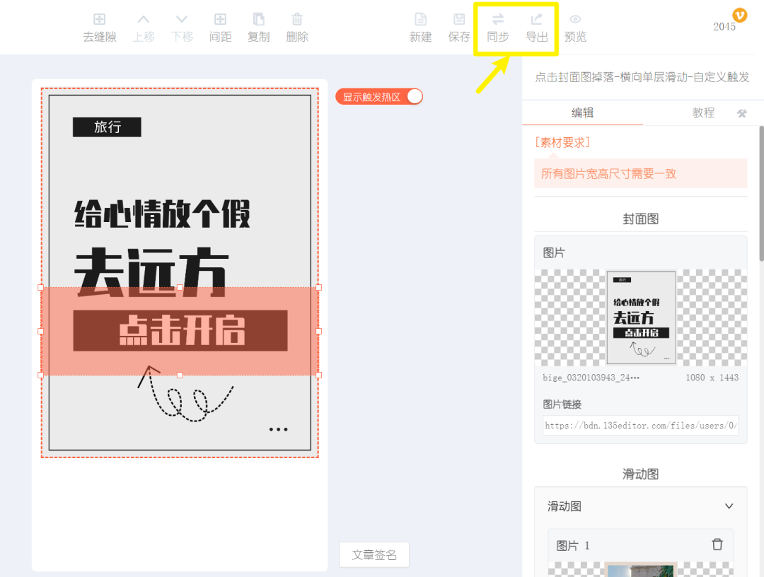Click the 点击开启 hot zone on canvas

click(180, 331)
